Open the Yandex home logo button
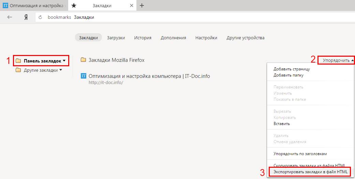The width and height of the screenshot is (355, 179). [x=26, y=17]
